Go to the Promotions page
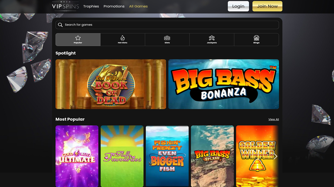This screenshot has width=334, height=187. point(114,6)
